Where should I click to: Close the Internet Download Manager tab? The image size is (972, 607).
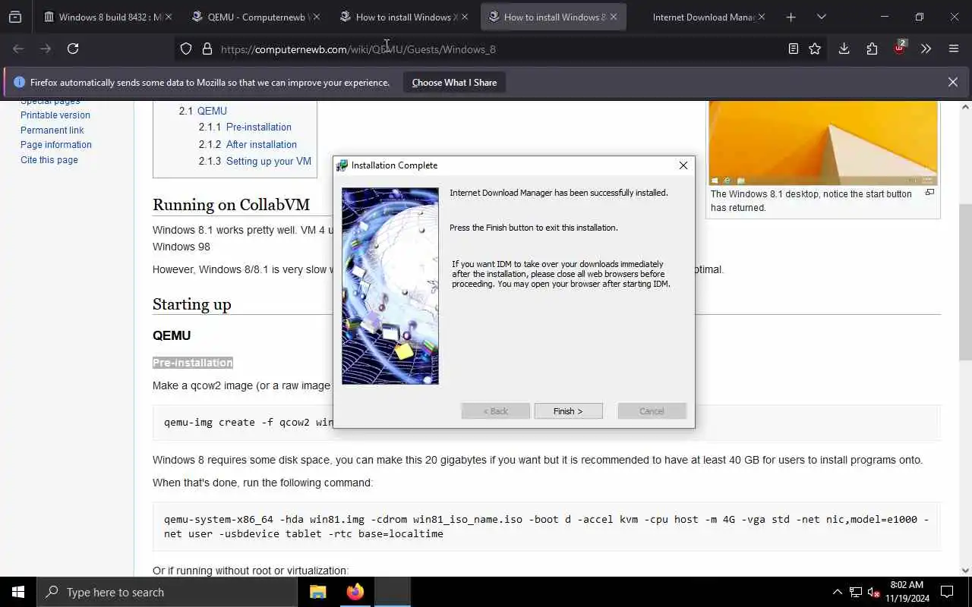[762, 17]
